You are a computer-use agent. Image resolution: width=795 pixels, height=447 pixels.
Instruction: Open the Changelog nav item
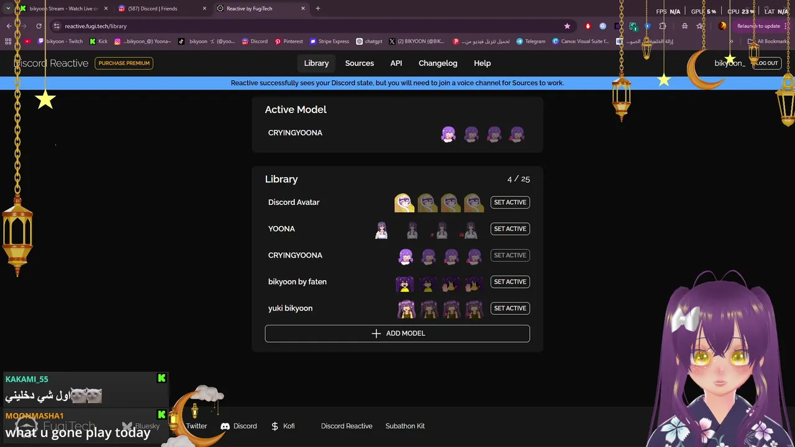point(438,63)
